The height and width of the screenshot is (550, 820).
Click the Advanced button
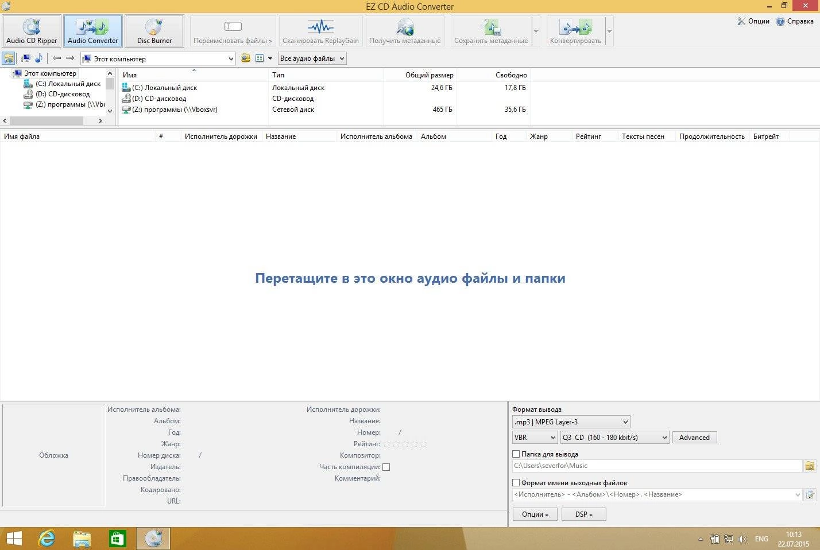tap(694, 438)
